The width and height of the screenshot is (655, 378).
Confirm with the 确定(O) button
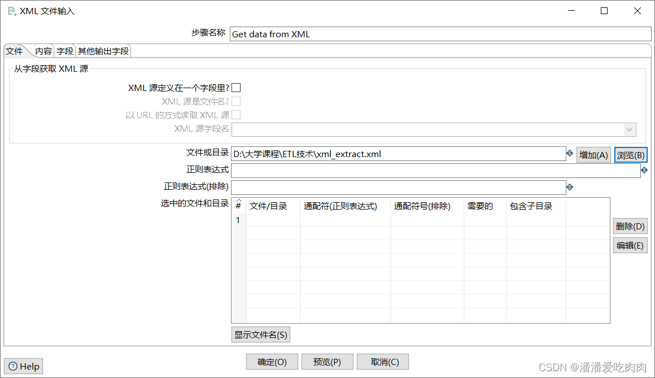click(272, 362)
